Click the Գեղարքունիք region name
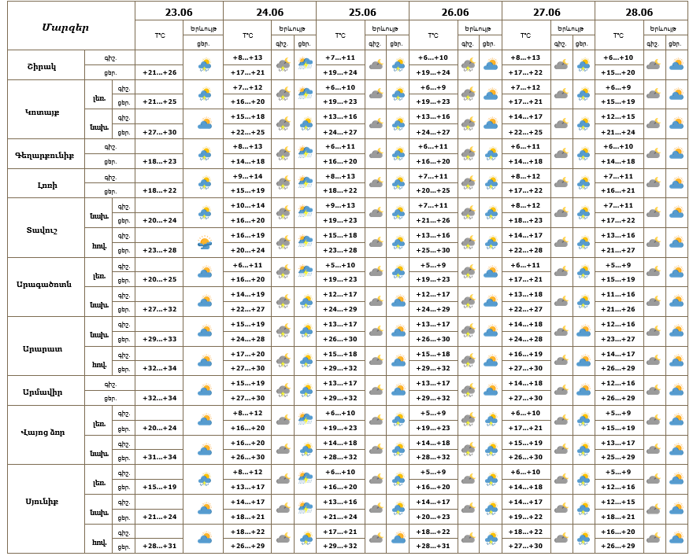 click(x=45, y=156)
